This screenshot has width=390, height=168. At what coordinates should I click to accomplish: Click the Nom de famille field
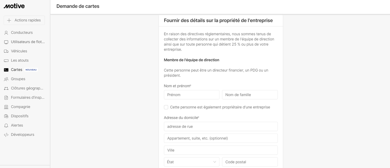[x=249, y=95]
